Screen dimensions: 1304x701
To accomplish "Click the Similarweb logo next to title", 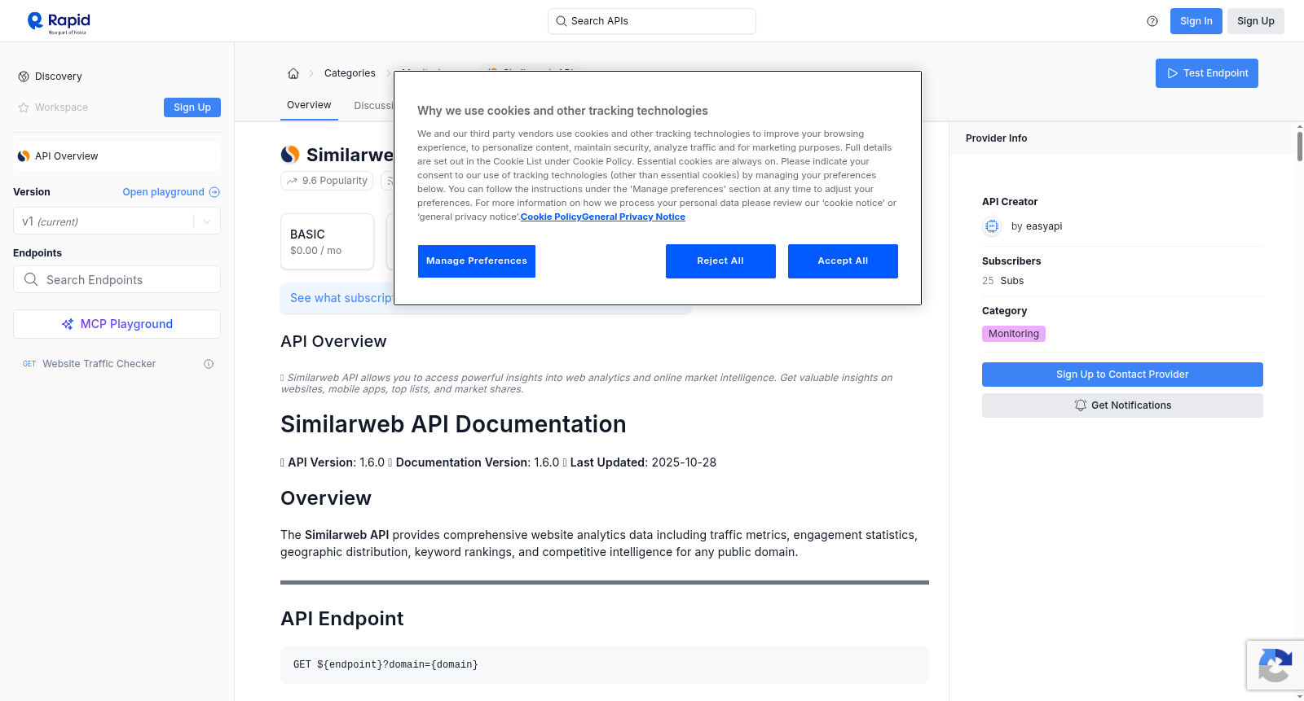I will [x=290, y=155].
